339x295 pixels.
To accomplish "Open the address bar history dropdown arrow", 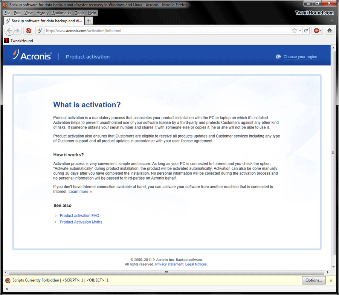I will coord(300,30).
